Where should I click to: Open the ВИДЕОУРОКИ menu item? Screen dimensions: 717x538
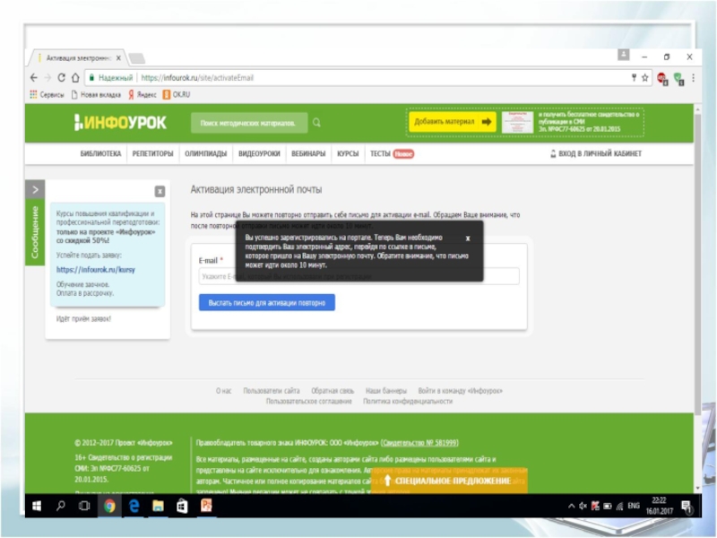(x=259, y=153)
